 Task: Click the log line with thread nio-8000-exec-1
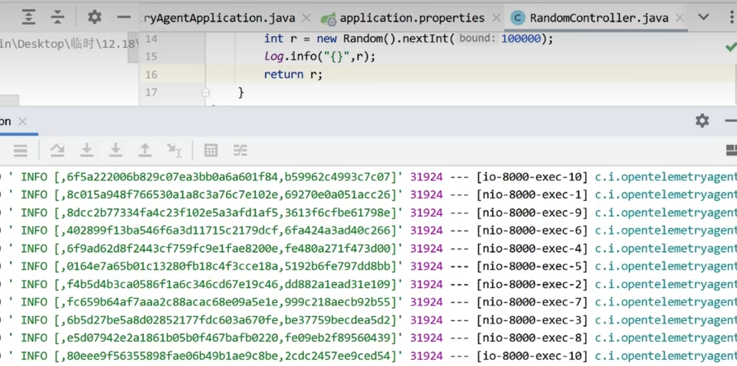point(369,195)
